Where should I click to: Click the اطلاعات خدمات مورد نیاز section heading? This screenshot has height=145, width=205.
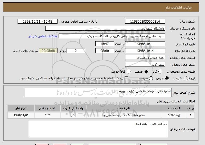click(176, 101)
